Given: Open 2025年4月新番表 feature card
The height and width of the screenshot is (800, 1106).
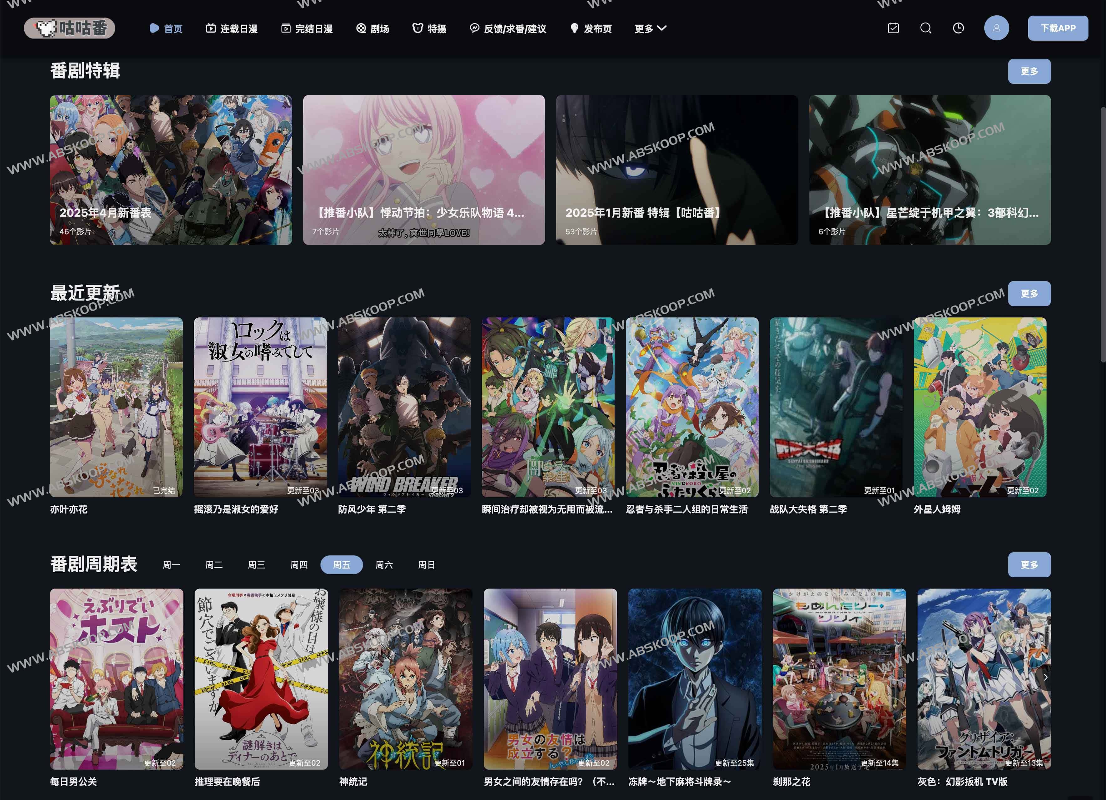Looking at the screenshot, I should click(171, 170).
